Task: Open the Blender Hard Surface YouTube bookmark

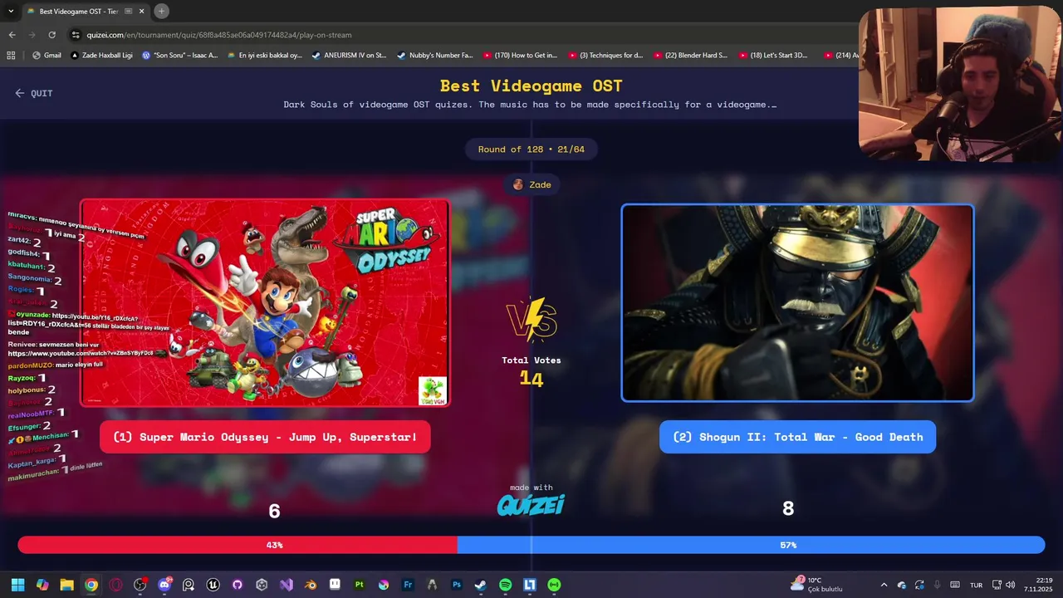Action: point(690,56)
